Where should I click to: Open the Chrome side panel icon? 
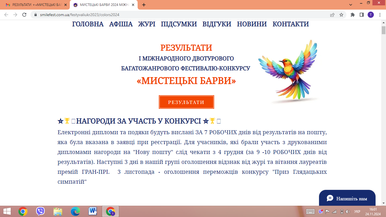(x=361, y=15)
